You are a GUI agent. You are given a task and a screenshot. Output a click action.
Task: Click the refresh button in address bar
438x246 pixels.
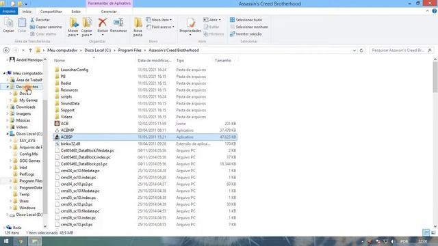click(x=361, y=50)
